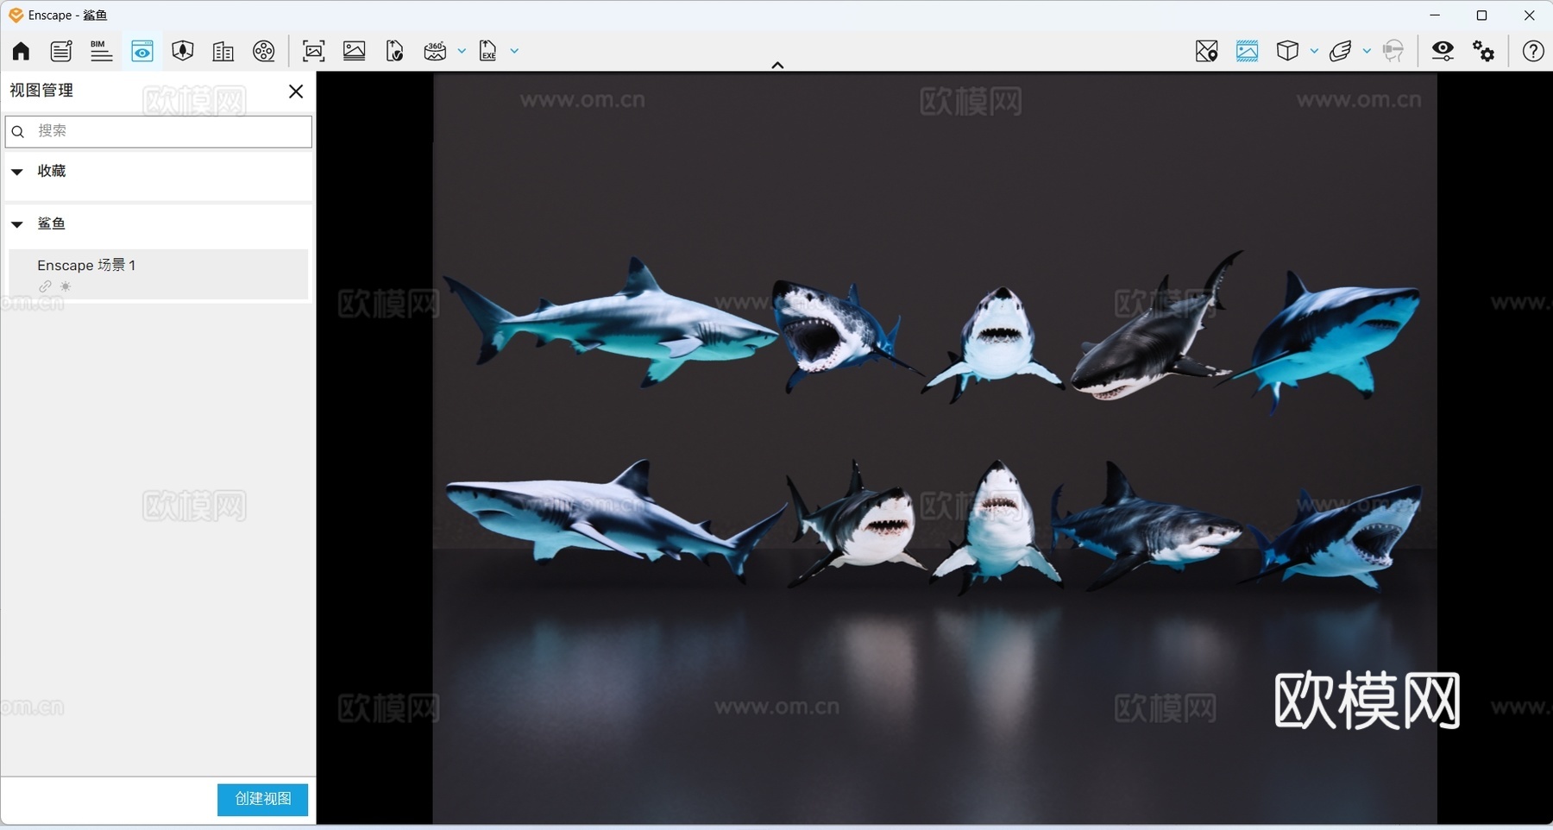This screenshot has width=1553, height=830.
Task: Click the cube projection mode icon
Action: [1288, 51]
